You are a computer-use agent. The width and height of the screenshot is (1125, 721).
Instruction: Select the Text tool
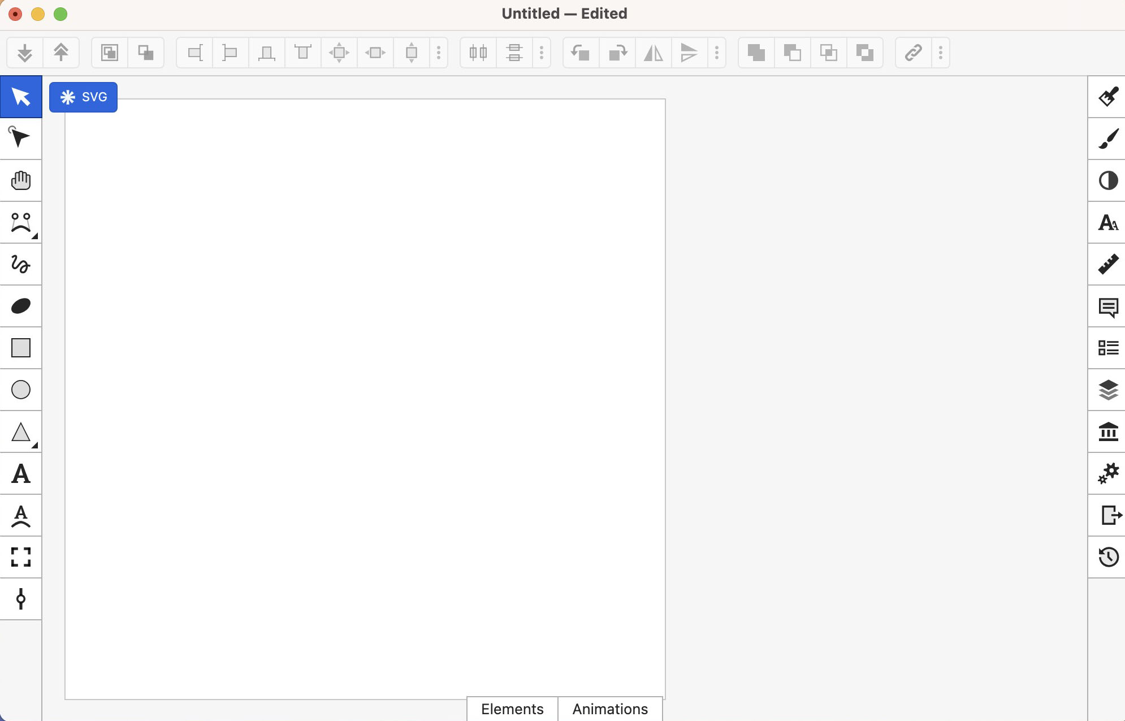(21, 473)
